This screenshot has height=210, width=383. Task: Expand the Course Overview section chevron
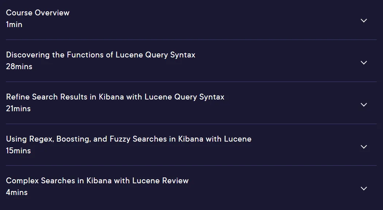(x=364, y=21)
